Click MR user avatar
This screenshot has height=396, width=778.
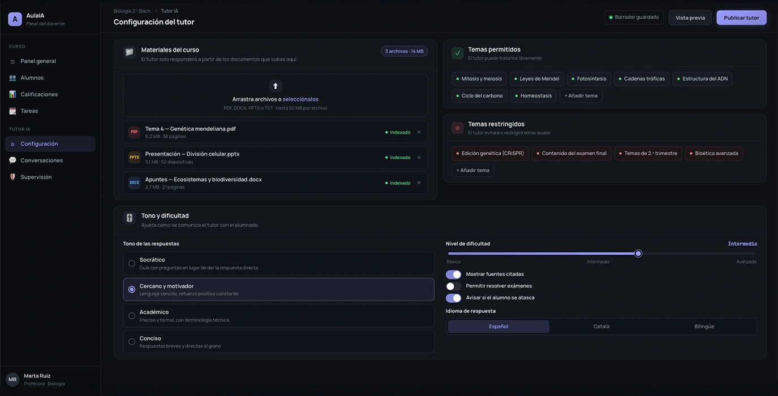pos(12,380)
